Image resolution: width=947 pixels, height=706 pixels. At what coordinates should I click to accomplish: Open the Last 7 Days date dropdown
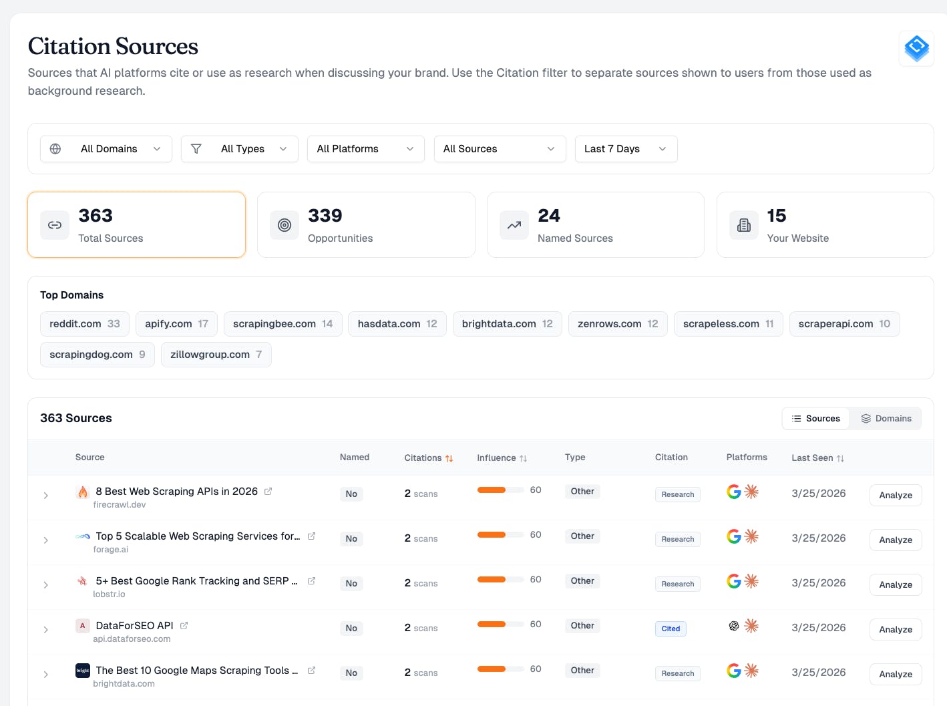[626, 149]
